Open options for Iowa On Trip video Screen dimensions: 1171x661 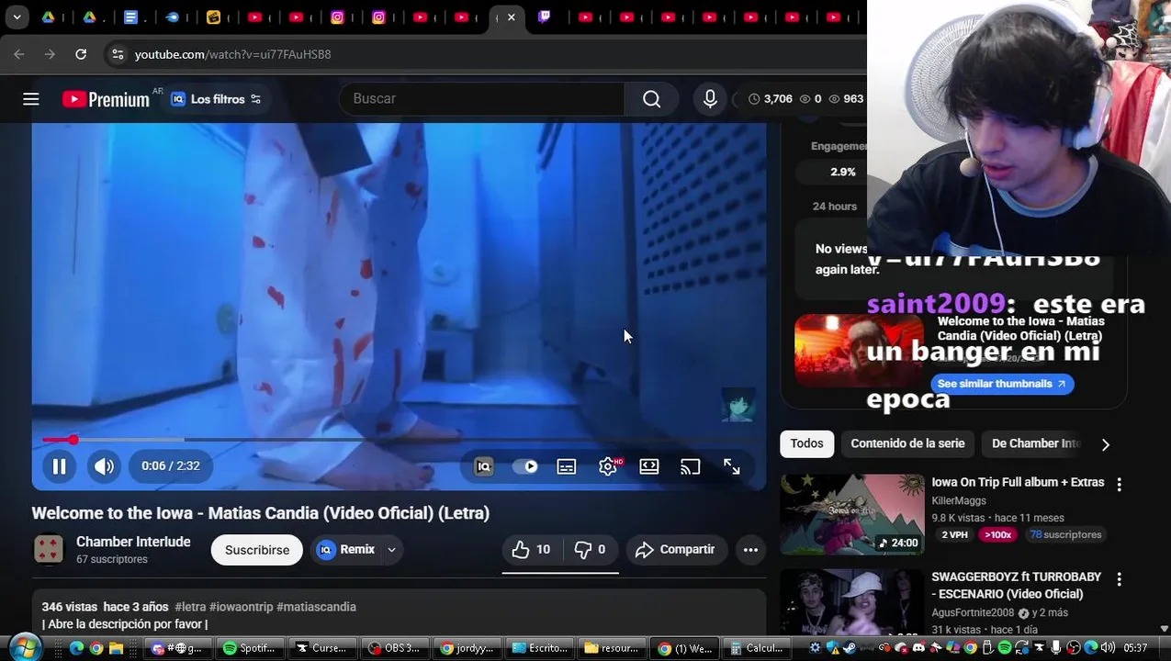point(1119,484)
